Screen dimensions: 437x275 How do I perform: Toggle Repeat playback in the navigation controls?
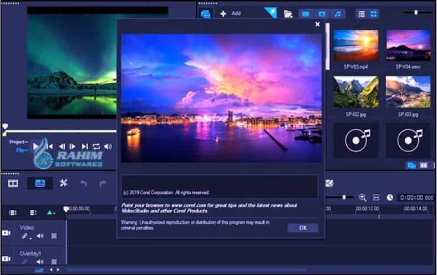tap(96, 146)
